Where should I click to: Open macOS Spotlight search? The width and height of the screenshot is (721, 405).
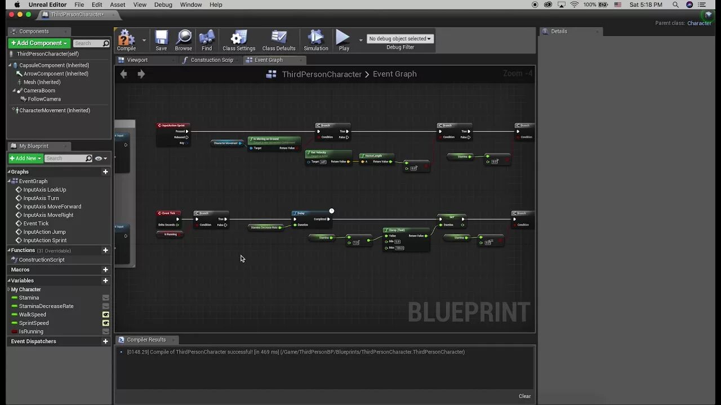[x=675, y=4]
